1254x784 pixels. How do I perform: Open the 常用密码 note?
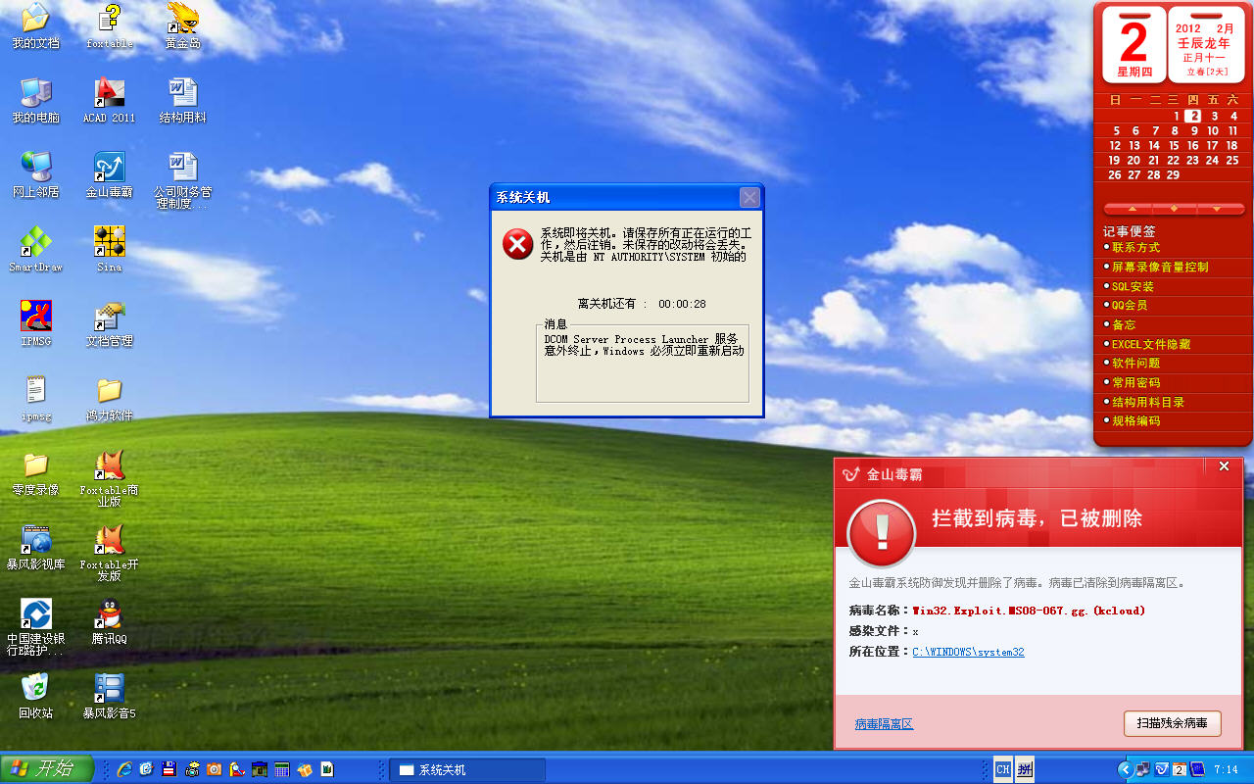pos(1135,382)
